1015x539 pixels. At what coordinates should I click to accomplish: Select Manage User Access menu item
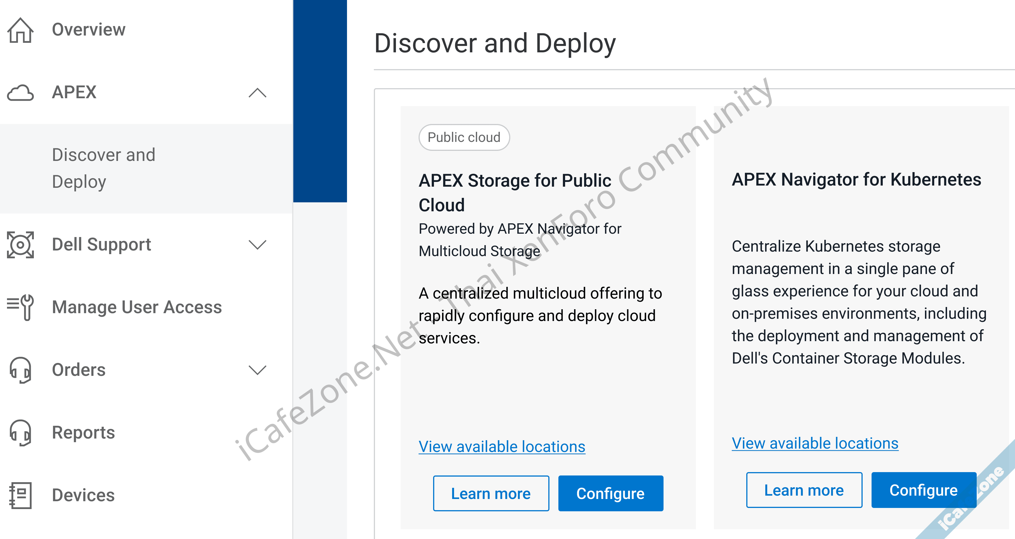137,307
